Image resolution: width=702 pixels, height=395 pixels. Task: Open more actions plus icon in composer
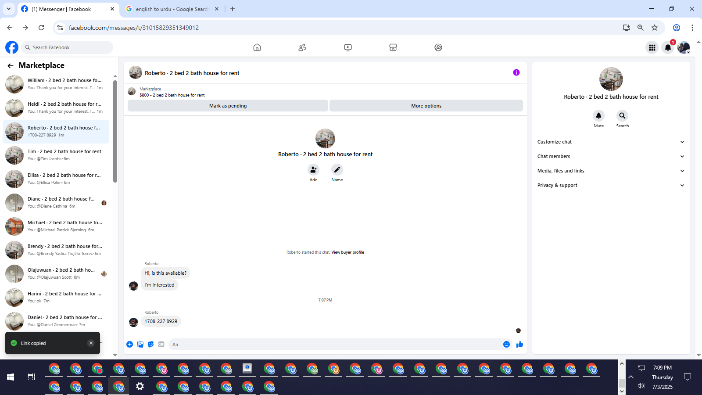click(x=129, y=345)
